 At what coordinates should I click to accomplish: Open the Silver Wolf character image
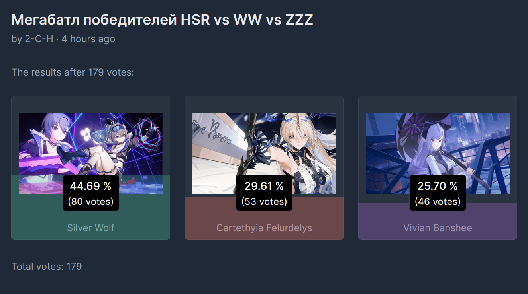click(90, 153)
